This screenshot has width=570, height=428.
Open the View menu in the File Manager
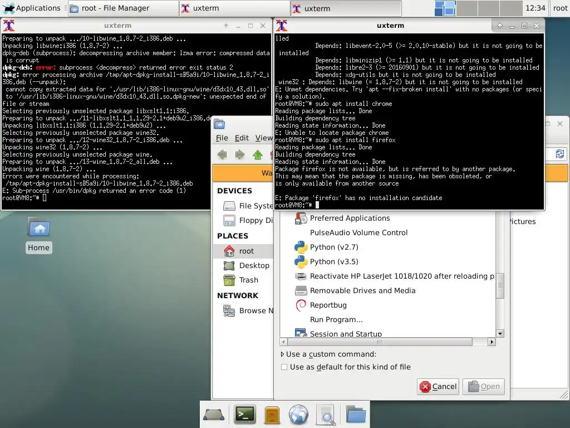click(263, 138)
